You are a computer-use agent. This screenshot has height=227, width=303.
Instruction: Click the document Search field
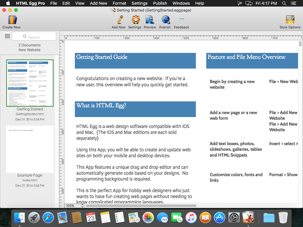[x=34, y=36]
